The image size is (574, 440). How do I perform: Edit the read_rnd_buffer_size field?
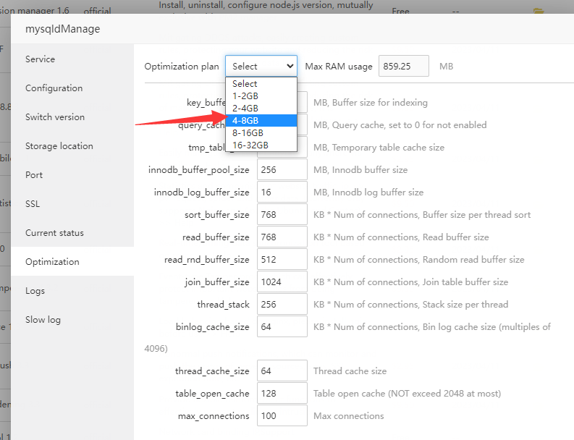tap(282, 259)
